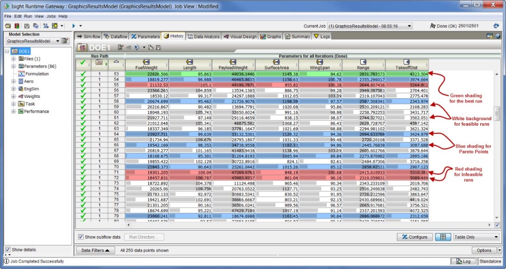Select the Formulation tree item
Image resolution: width=506 pixels, height=269 pixels.
coord(34,74)
